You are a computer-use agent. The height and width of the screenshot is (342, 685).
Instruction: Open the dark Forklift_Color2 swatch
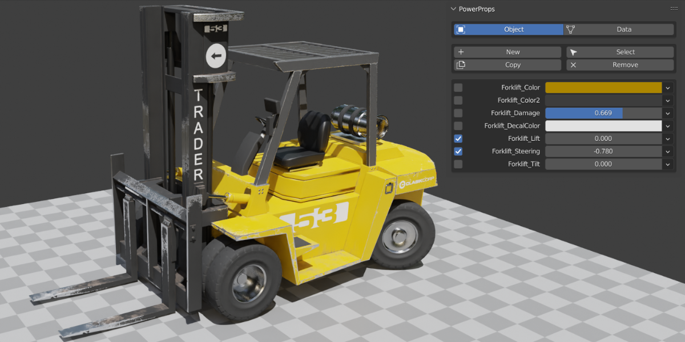click(x=603, y=100)
